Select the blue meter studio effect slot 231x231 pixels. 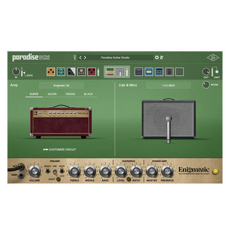click(x=149, y=72)
